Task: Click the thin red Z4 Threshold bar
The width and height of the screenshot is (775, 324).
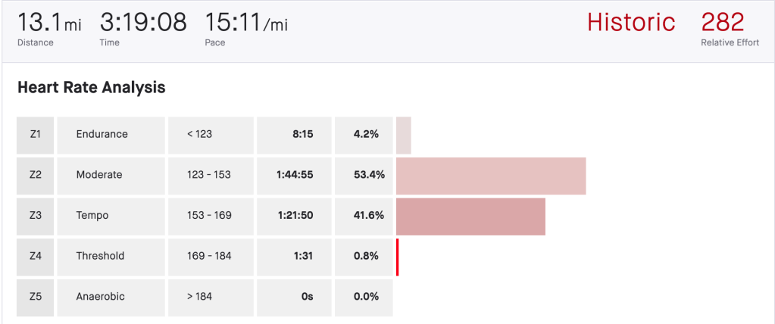Action: [397, 257]
